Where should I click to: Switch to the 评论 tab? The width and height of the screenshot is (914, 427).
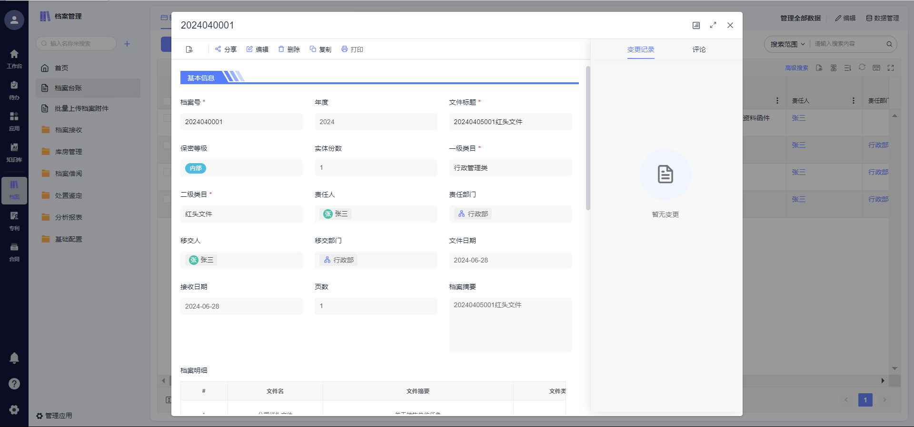point(699,49)
